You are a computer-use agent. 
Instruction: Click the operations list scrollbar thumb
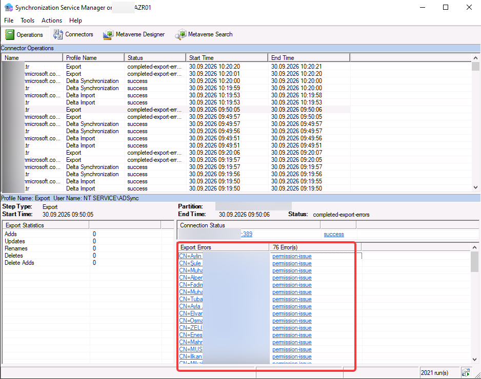click(475, 66)
